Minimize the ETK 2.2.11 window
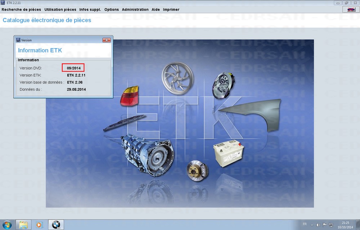Image resolution: width=360 pixels, height=230 pixels. coord(338,3)
